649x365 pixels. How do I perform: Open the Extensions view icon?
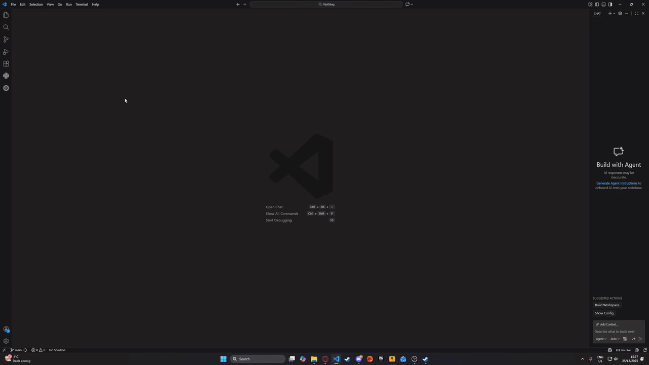pyautogui.click(x=6, y=63)
